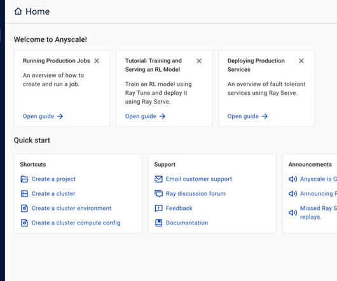The width and height of the screenshot is (337, 281).
Task: Dismiss the Deploying Production Services card
Action: coord(301,61)
